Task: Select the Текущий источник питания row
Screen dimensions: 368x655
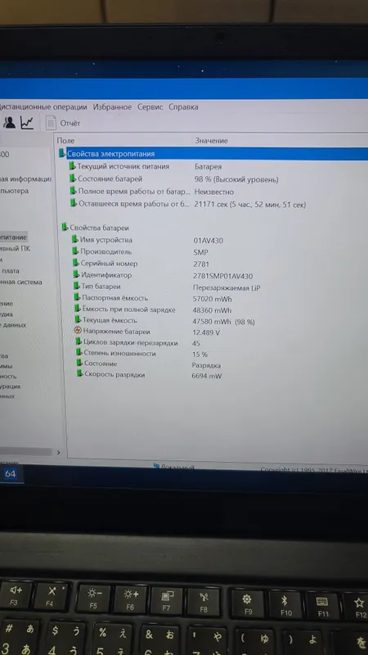Action: (x=217, y=166)
